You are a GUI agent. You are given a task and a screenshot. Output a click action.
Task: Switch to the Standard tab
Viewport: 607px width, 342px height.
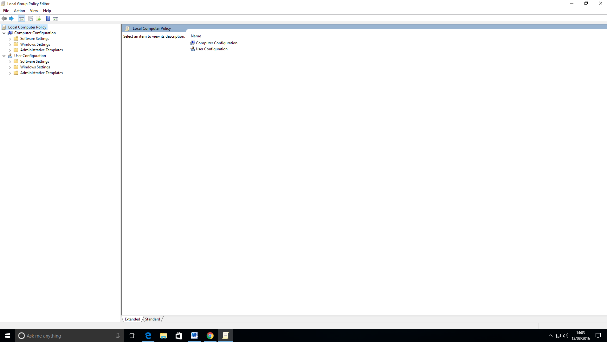[x=152, y=319]
